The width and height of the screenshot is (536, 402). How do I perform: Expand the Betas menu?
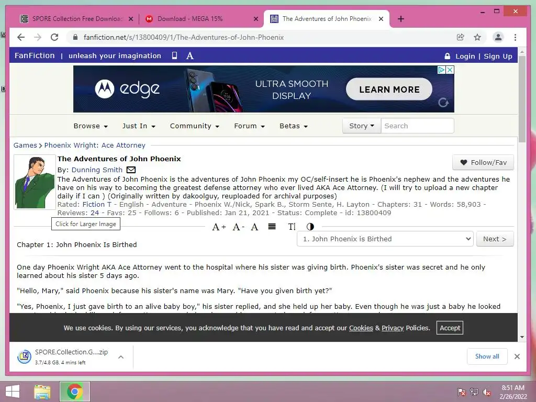tap(293, 126)
